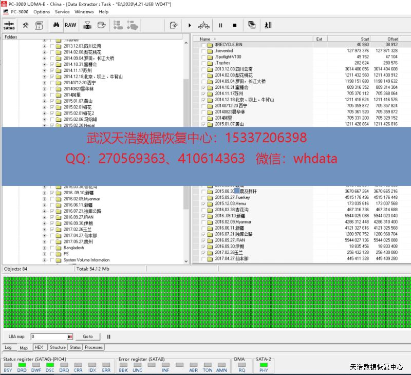Viewport: 411px width, 375px height.
Task: Select the RAW recovery toolbar button
Action: point(70,25)
